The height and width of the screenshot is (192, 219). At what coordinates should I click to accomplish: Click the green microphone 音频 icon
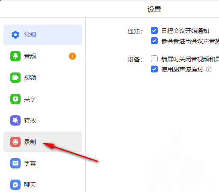point(15,56)
